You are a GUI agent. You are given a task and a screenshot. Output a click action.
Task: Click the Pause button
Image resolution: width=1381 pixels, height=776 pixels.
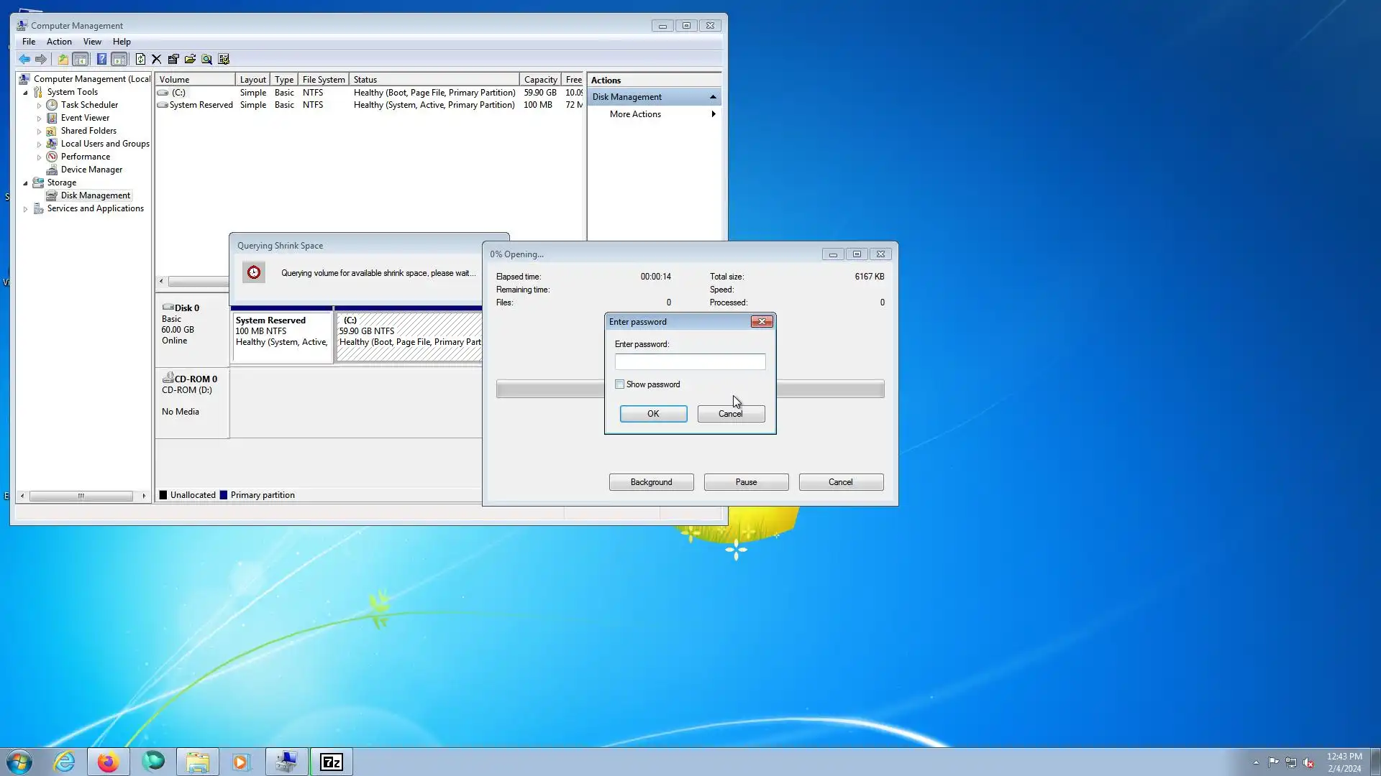point(746,482)
